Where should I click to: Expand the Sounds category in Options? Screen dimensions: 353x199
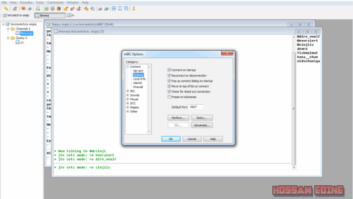point(128,95)
